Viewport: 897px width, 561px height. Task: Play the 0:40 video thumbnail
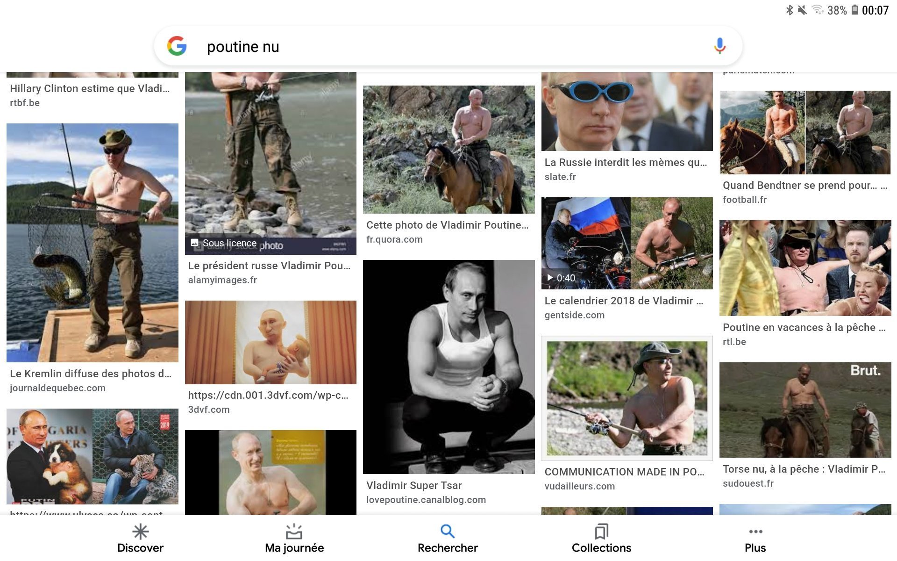point(627,243)
